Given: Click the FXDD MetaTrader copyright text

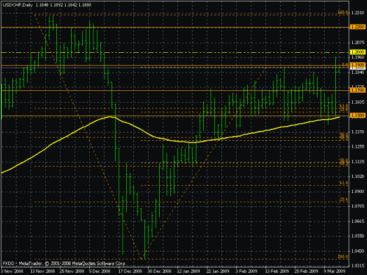Looking at the screenshot, I should (65, 263).
